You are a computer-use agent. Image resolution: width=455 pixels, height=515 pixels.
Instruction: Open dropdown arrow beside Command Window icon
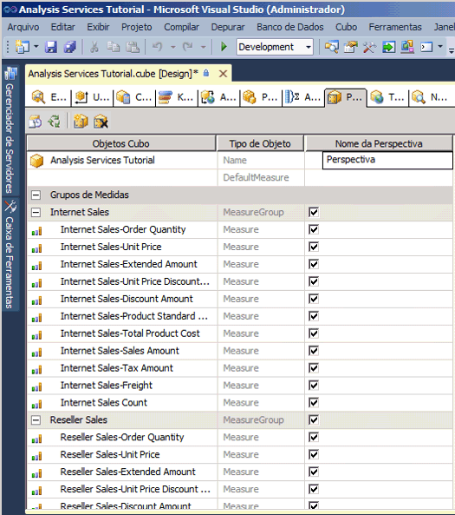440,47
